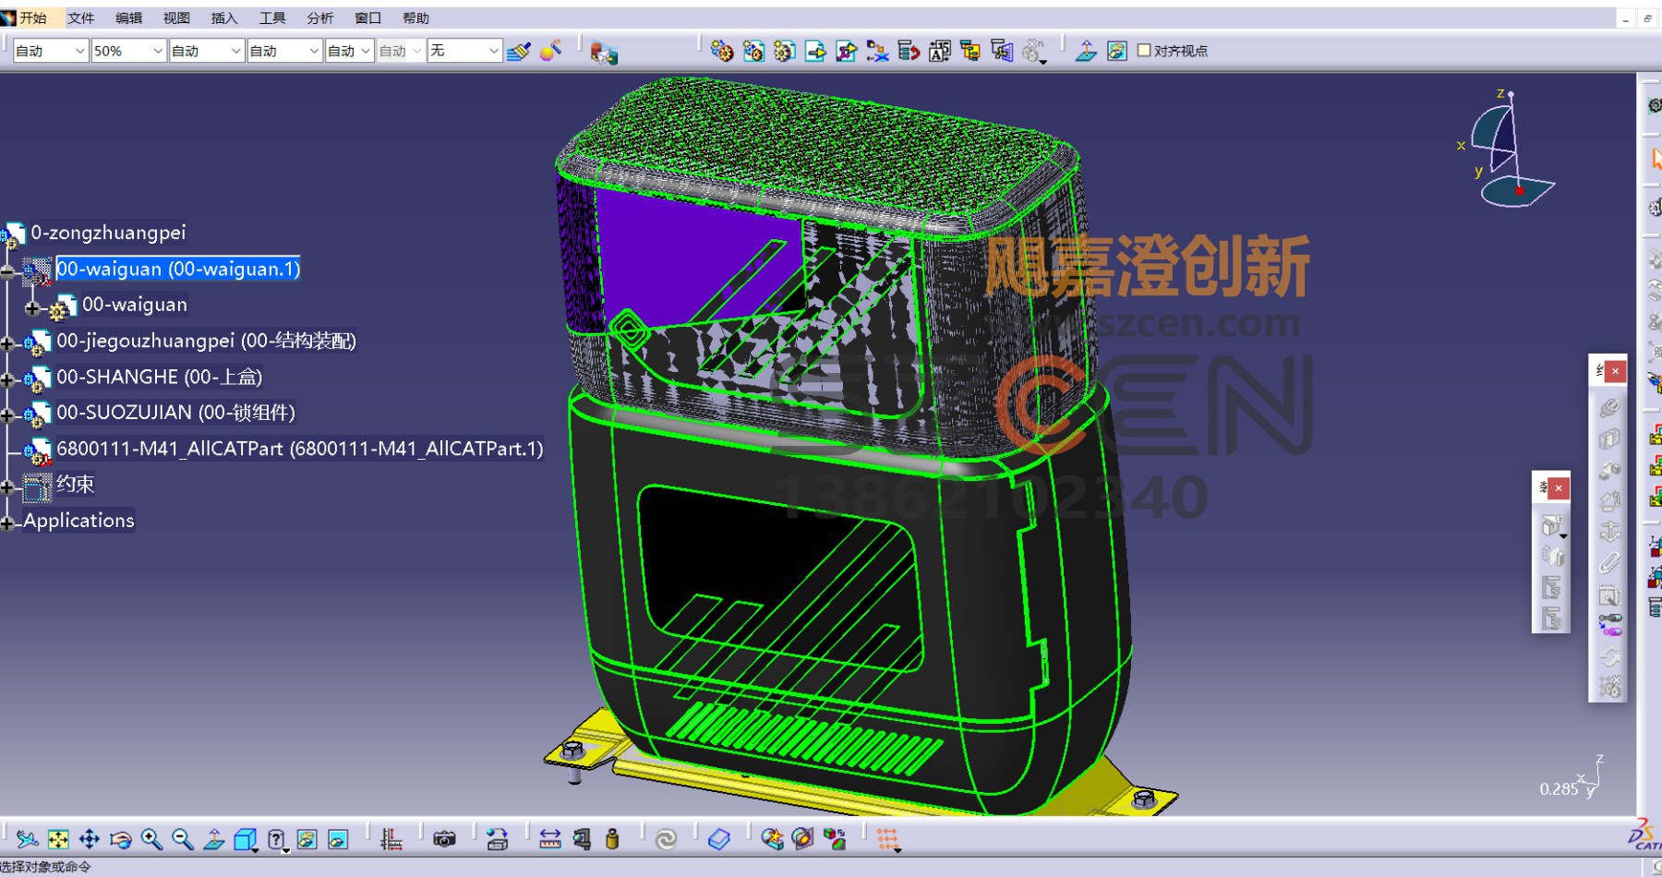The height and width of the screenshot is (877, 1662).
Task: Select 6800111-M41_AllCATPart in tree
Action: [x=300, y=449]
